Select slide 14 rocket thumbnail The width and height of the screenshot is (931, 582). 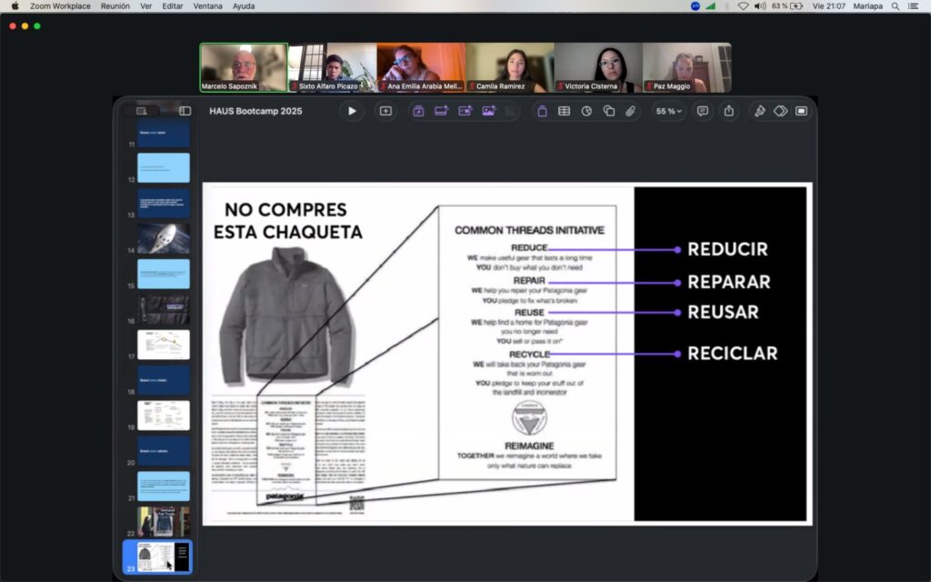[164, 238]
